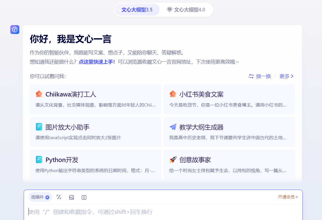Click the paper plane icon on 教学大纲生成器
This screenshot has width=322, height=220.
173,127
